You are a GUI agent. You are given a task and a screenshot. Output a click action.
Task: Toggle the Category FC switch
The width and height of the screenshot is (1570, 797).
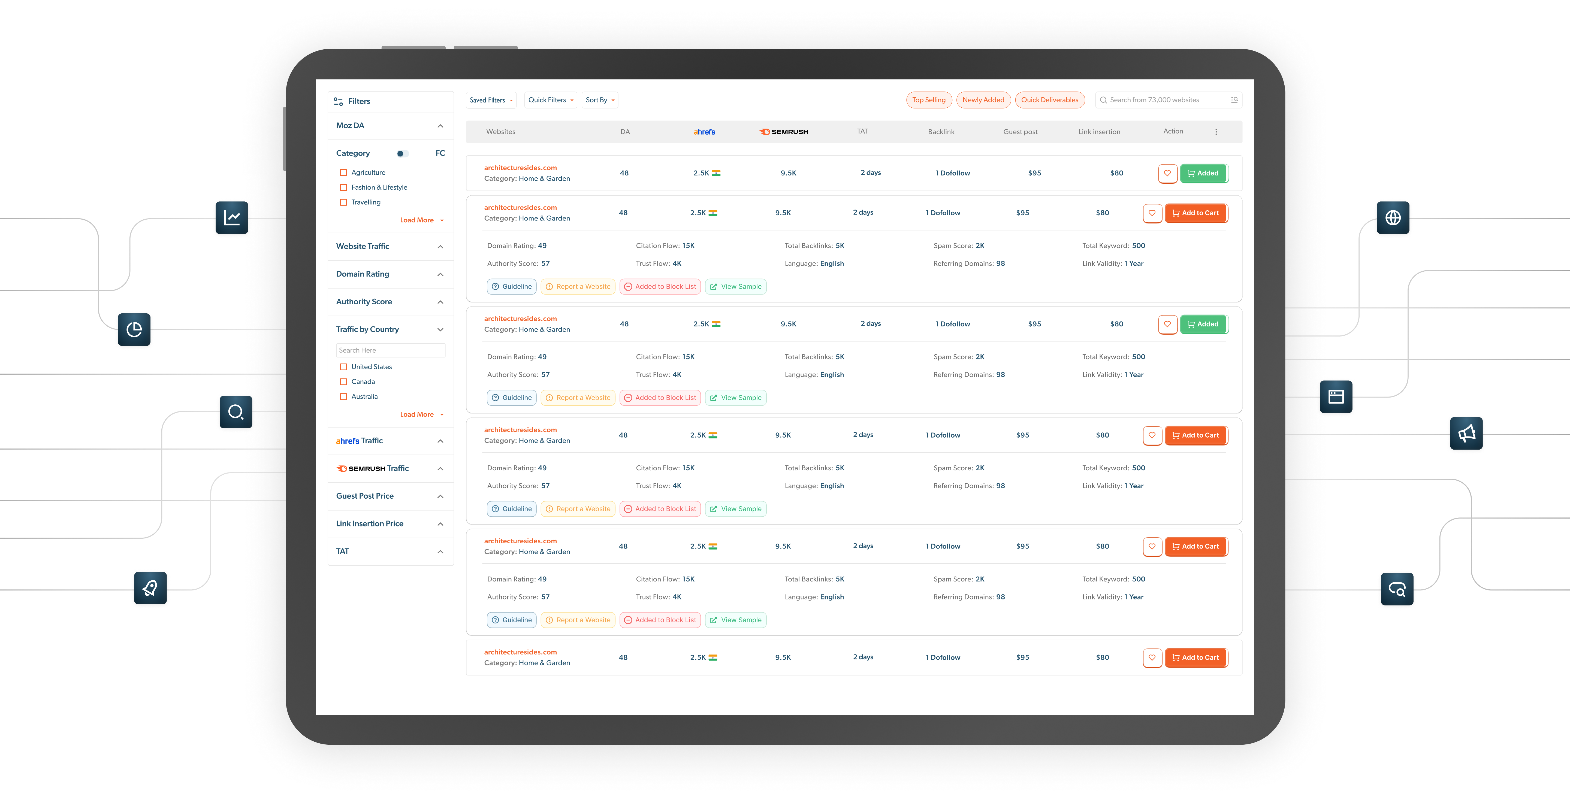[x=402, y=154]
